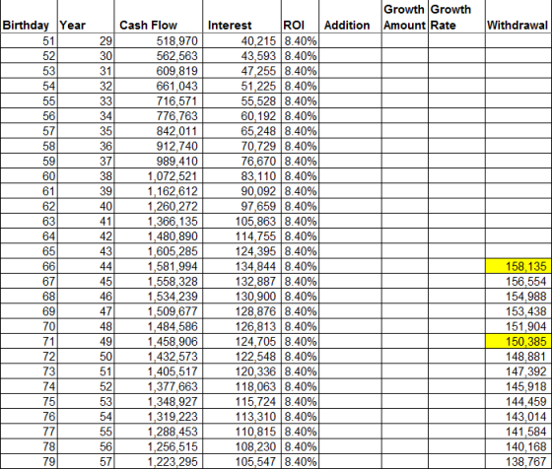Click interest value 113,310

[255, 417]
